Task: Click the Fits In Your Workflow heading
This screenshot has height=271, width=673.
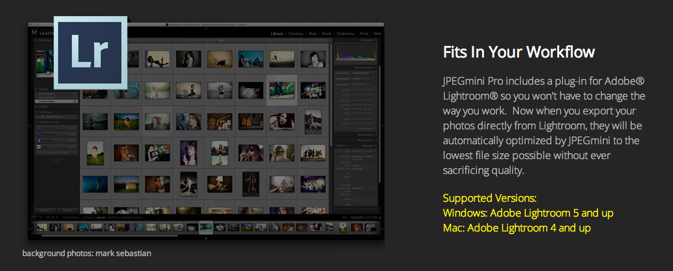Action: point(519,52)
